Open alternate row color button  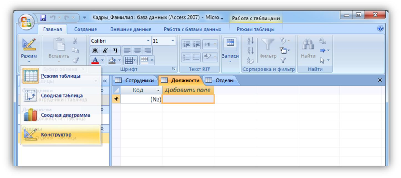[147, 60]
